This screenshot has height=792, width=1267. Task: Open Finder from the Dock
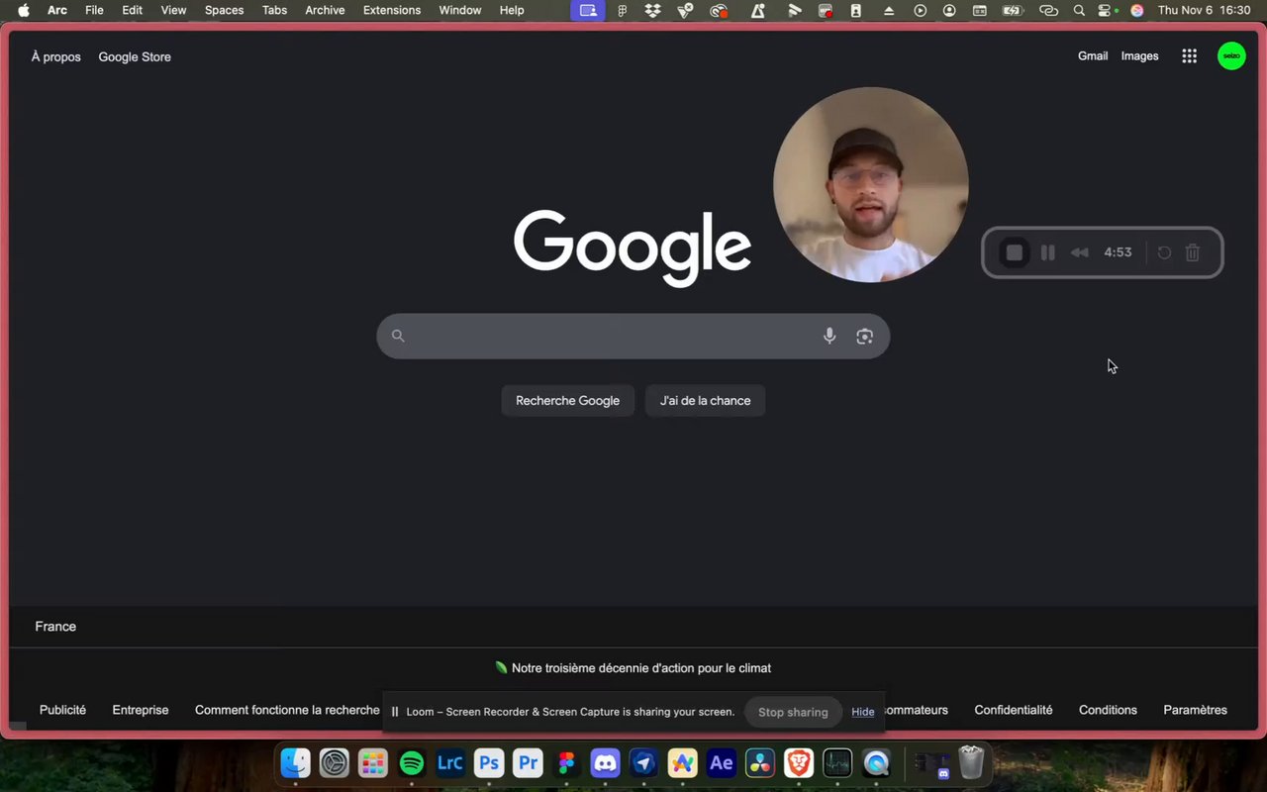[x=296, y=762]
